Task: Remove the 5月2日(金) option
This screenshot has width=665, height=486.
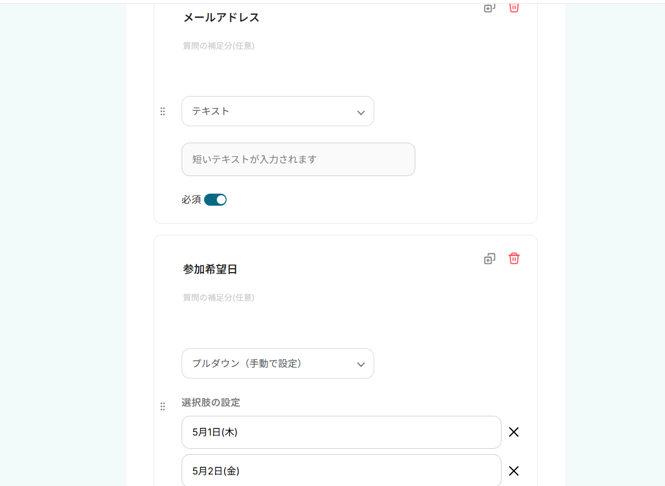Action: point(514,471)
